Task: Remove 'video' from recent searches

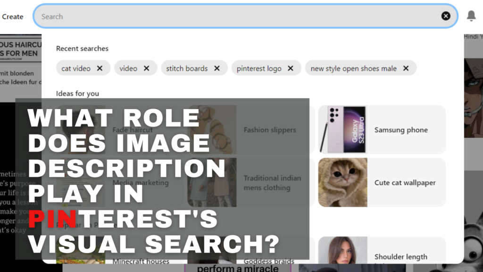Action: tap(146, 68)
